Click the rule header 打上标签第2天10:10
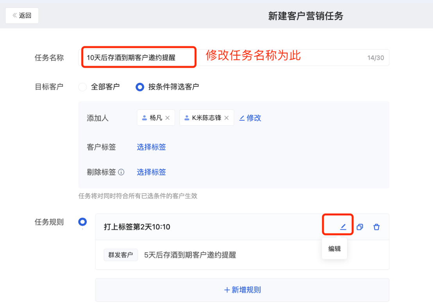The width and height of the screenshot is (433, 305). tap(137, 227)
